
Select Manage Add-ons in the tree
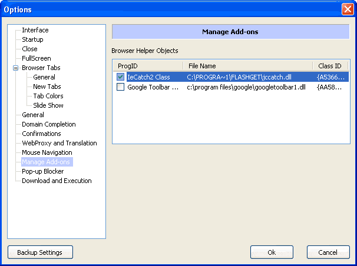click(47, 162)
